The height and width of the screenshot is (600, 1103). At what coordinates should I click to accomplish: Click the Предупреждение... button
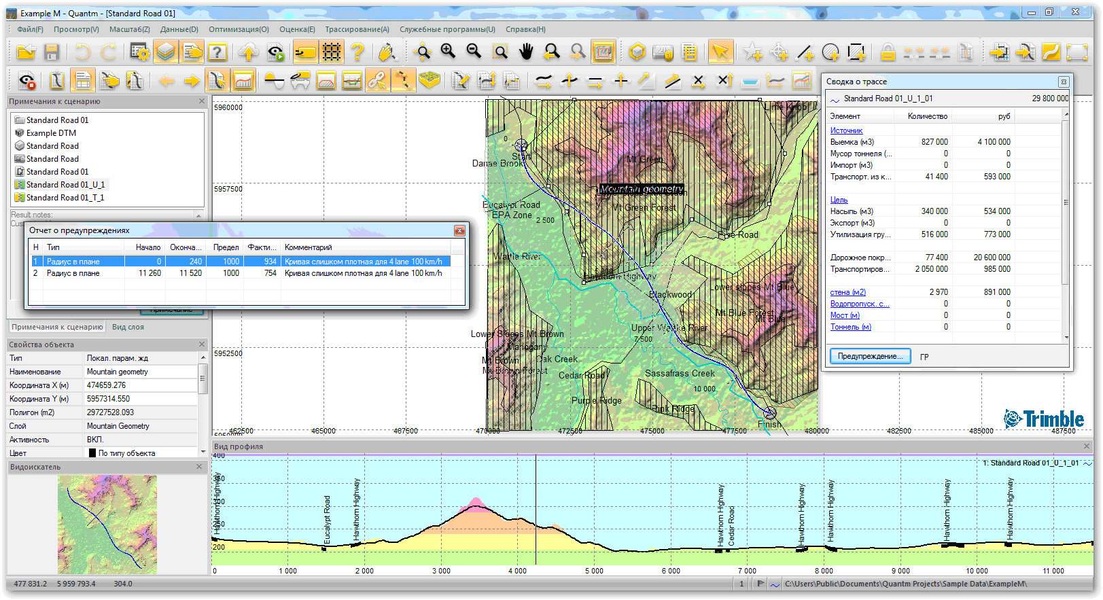pos(871,356)
